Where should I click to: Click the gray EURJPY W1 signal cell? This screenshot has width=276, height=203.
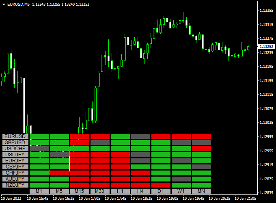coord(181,161)
